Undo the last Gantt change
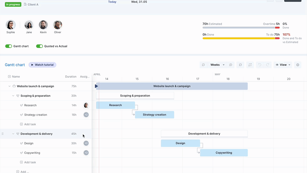The image size is (307, 173). 260,65
